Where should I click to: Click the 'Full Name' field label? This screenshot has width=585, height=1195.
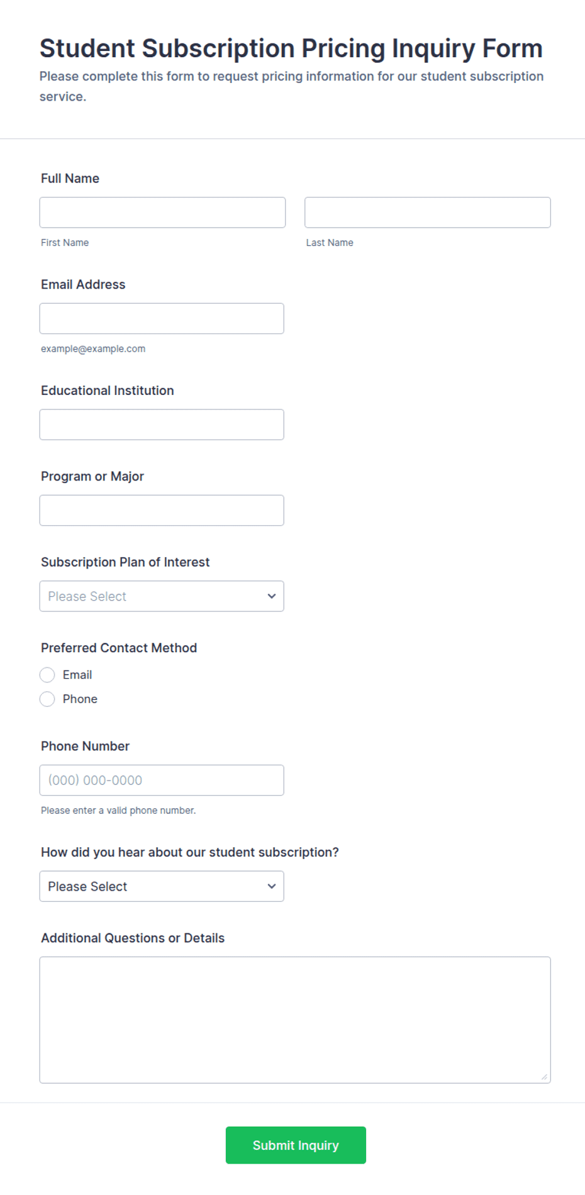click(x=70, y=179)
